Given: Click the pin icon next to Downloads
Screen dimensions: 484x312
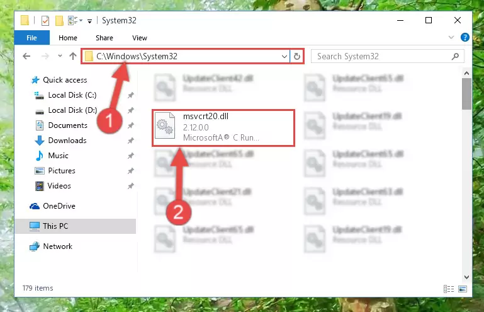Looking at the screenshot, I should (x=131, y=141).
